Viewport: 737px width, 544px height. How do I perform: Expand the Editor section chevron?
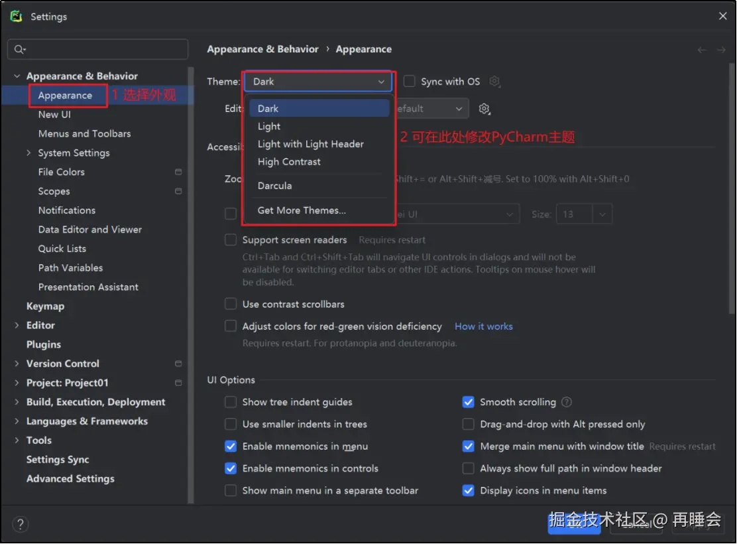point(17,325)
